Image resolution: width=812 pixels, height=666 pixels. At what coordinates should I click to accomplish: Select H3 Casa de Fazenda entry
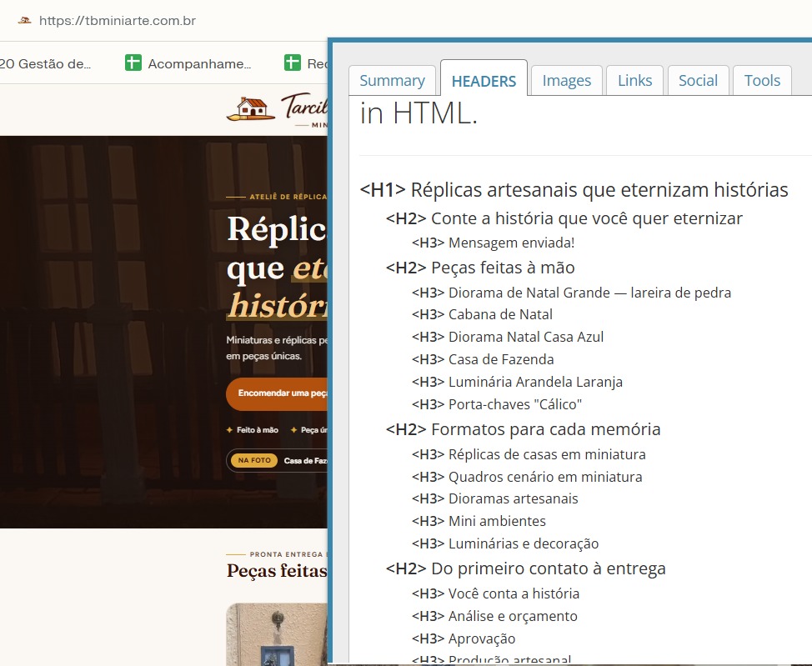pos(483,359)
